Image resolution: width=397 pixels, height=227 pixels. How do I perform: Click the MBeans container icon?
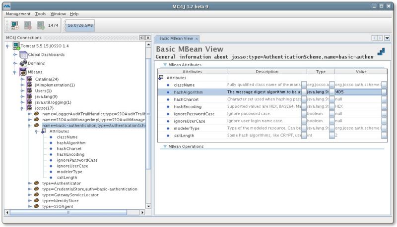(23, 72)
